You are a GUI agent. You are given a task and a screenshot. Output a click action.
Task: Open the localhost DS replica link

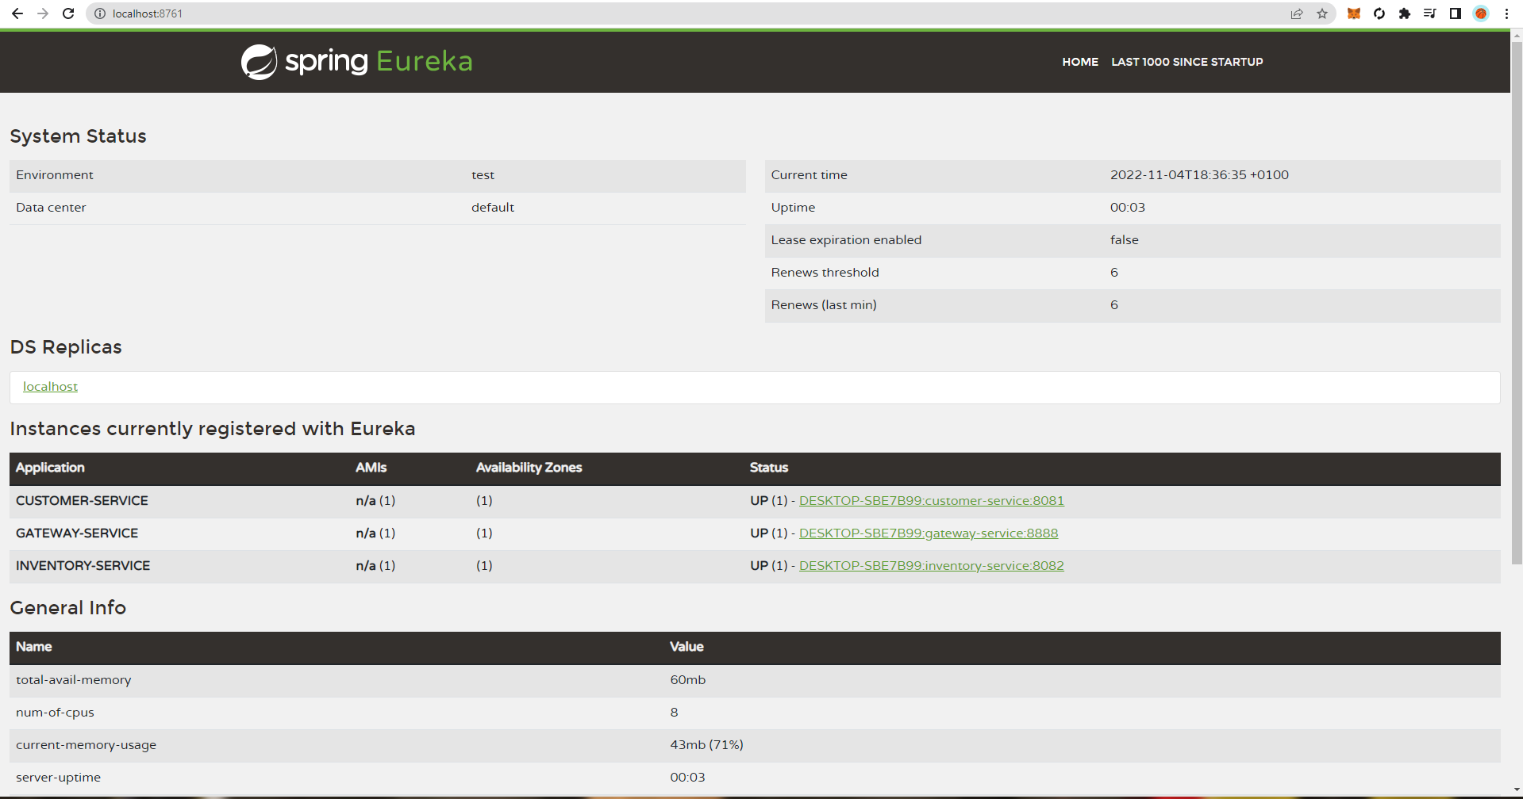[50, 386]
